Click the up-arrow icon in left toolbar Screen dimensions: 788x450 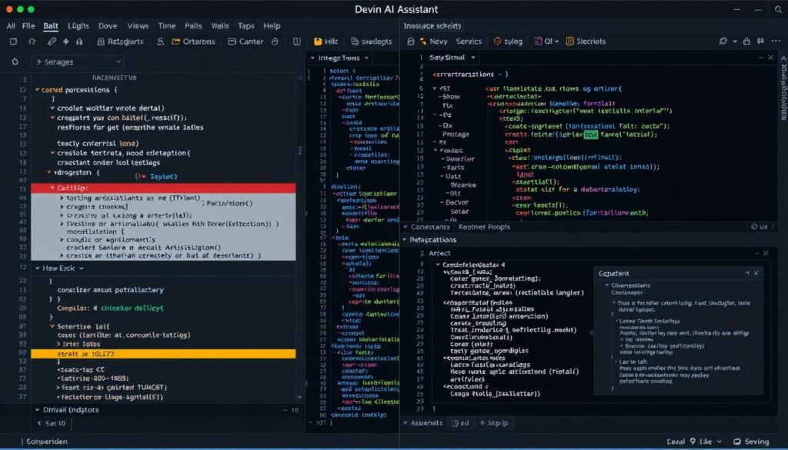click(32, 42)
